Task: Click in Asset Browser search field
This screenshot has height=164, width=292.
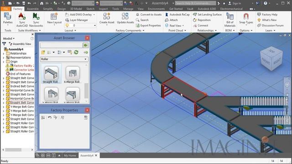Action: click(x=61, y=45)
